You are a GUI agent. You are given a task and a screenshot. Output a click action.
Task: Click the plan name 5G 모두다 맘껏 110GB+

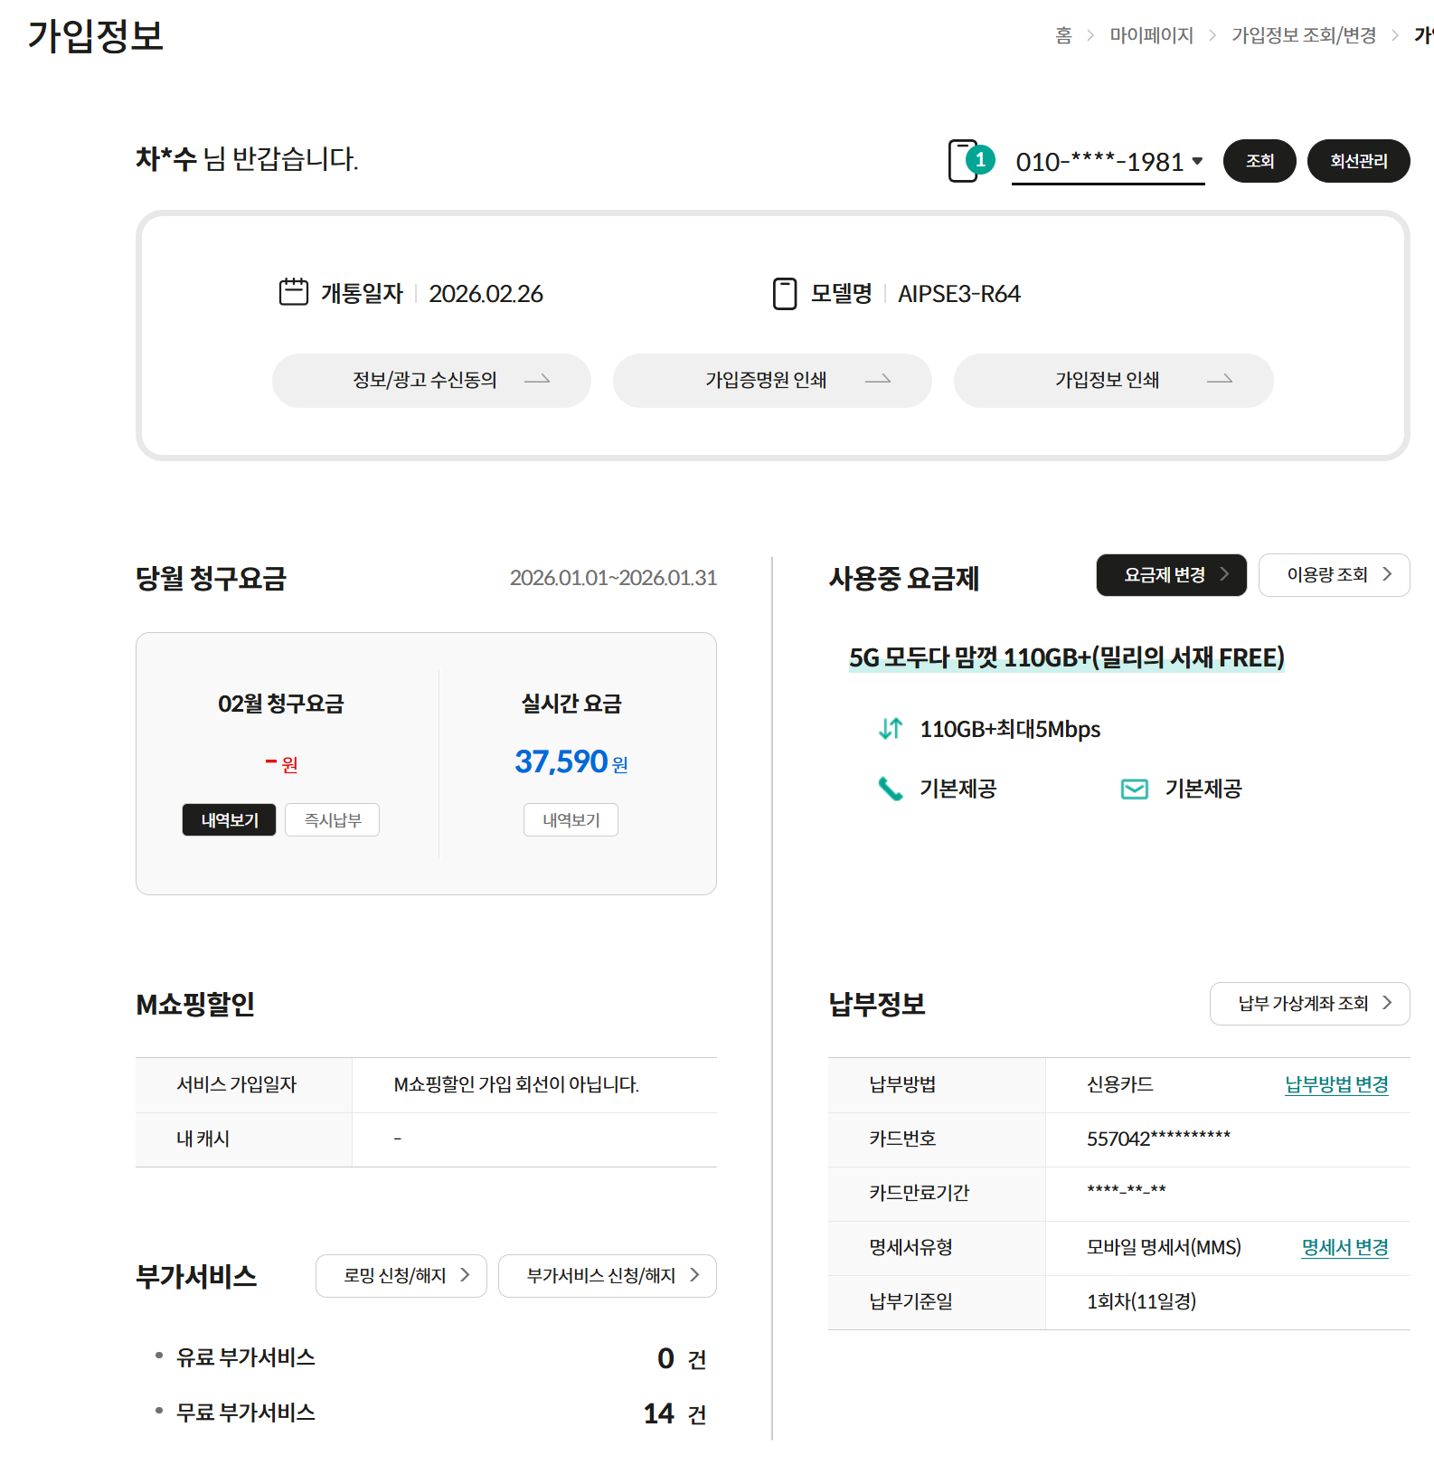[1066, 657]
